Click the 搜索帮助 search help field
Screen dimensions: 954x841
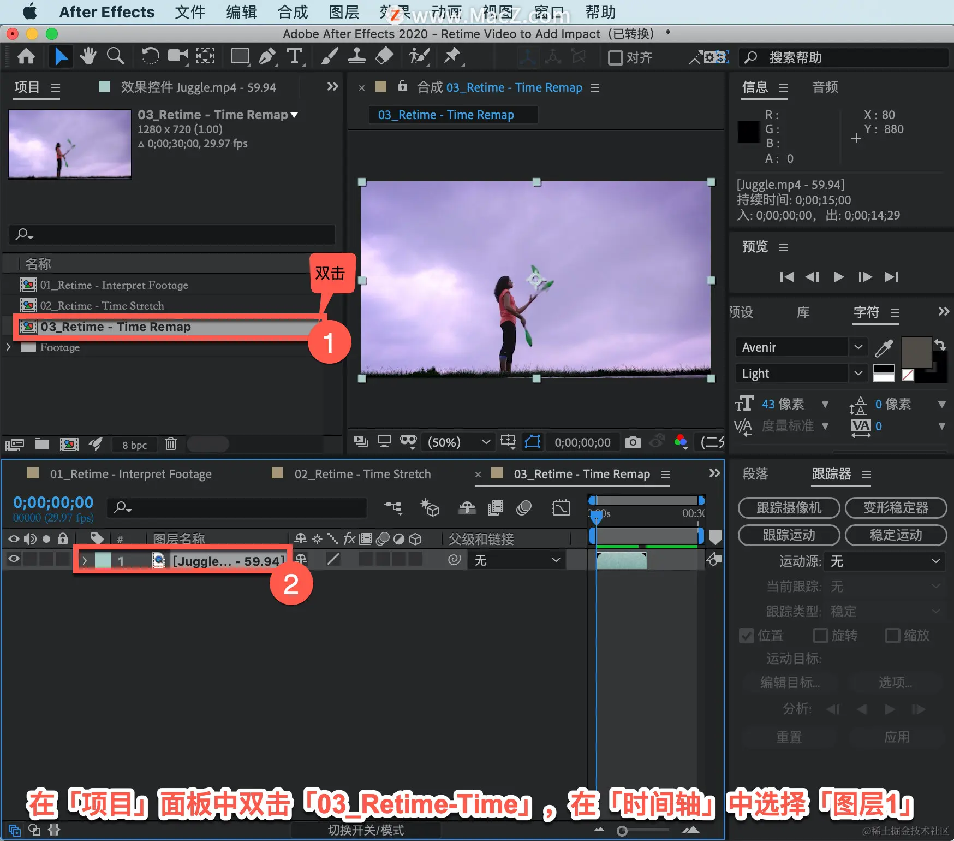pos(844,57)
